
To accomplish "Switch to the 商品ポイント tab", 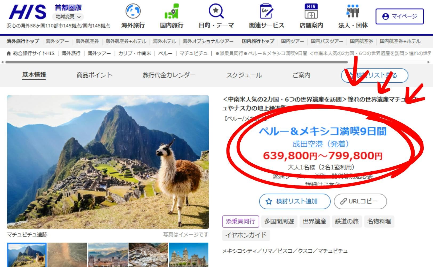I will pos(94,75).
